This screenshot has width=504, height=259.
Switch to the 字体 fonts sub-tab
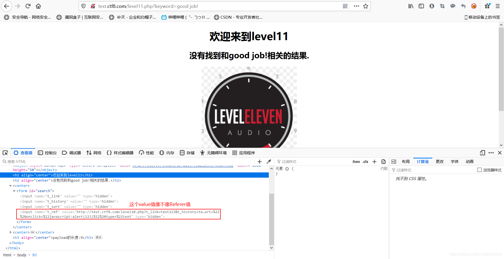pos(455,162)
